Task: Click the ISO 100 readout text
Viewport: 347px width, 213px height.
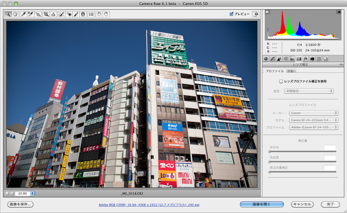Action: [296, 50]
